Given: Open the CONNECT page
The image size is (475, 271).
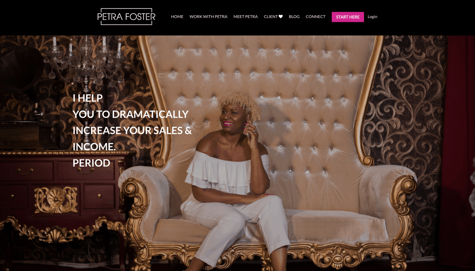Looking at the screenshot, I should (315, 17).
